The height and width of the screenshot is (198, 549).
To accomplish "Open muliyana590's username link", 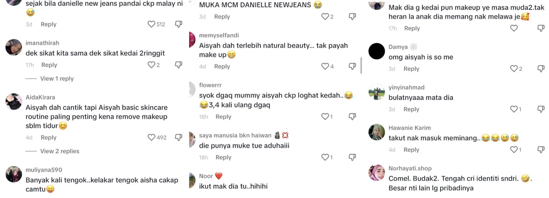I will coord(44,170).
